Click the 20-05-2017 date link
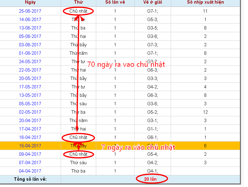 [30, 78]
